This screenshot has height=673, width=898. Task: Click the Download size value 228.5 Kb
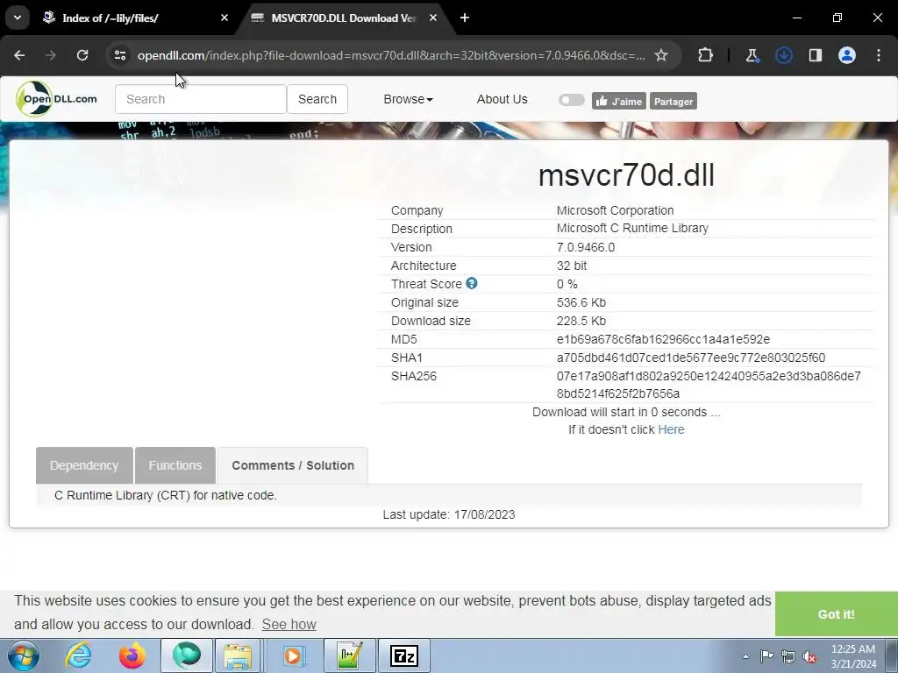pos(581,321)
